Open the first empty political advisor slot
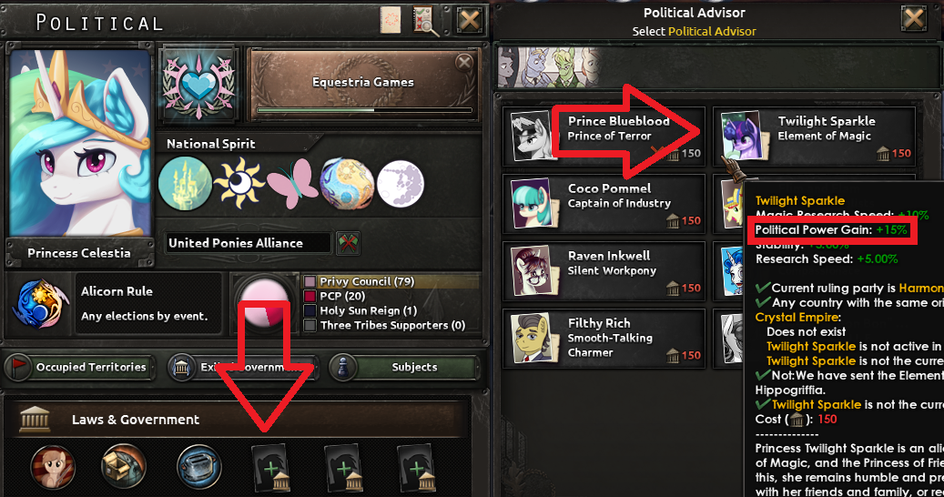This screenshot has height=497, width=944. coord(271,469)
